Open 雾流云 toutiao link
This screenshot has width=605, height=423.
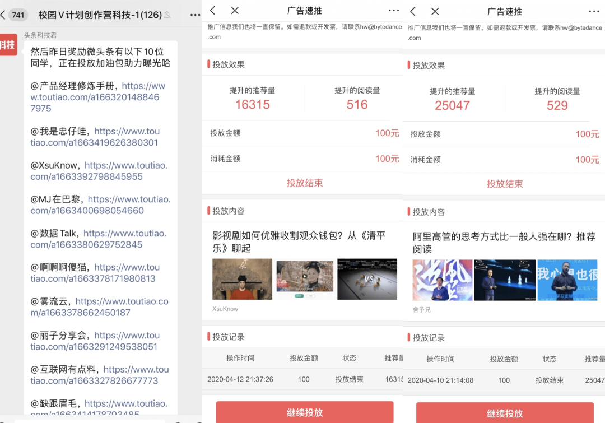pyautogui.click(x=100, y=306)
